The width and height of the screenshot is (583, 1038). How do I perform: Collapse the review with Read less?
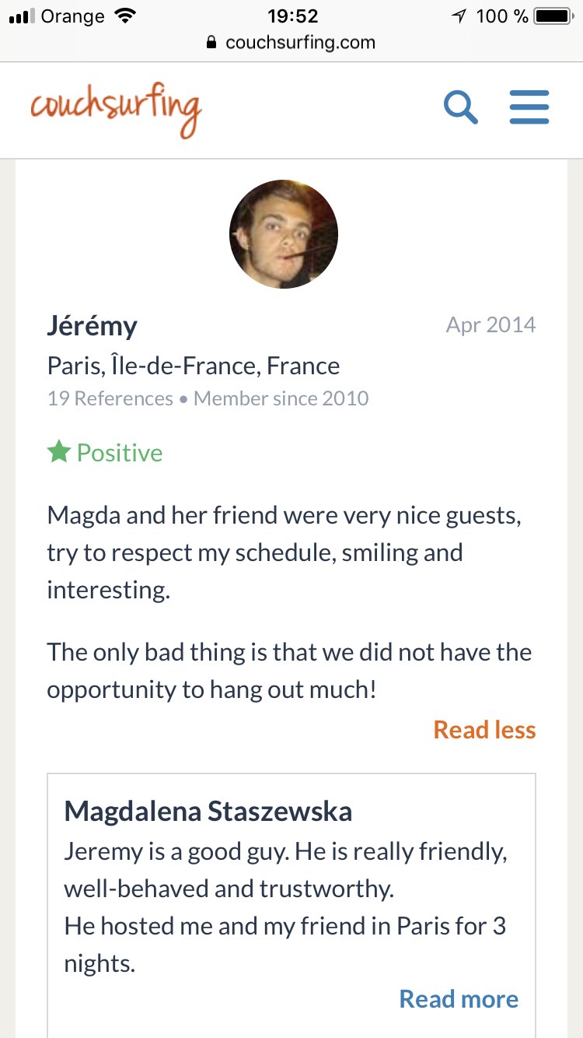(484, 730)
